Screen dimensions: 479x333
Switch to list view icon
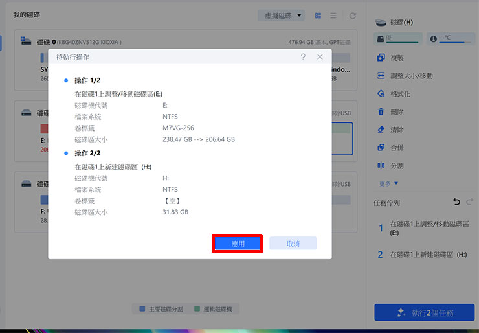click(x=333, y=16)
